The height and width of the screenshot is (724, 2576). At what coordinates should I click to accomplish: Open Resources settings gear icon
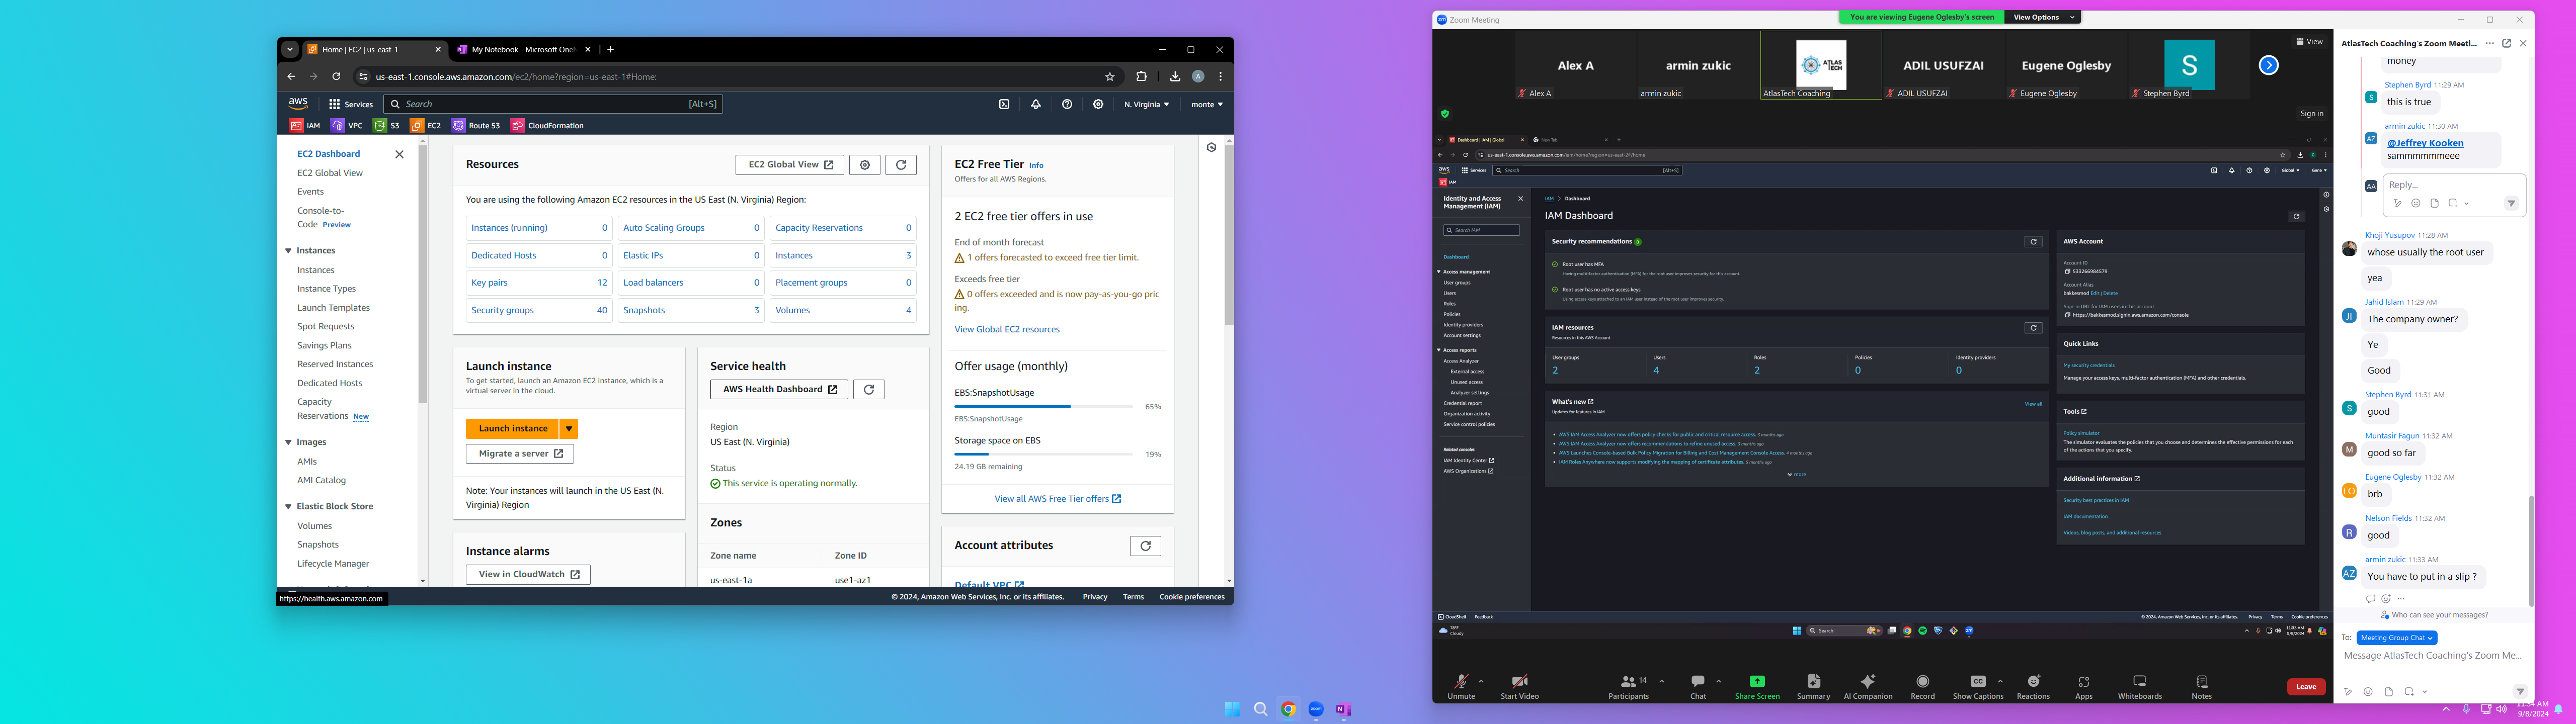(x=864, y=165)
